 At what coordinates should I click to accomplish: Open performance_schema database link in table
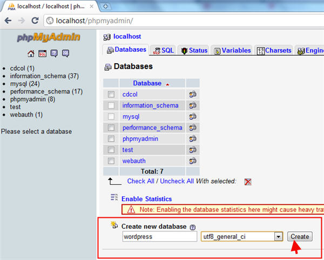(x=152, y=128)
